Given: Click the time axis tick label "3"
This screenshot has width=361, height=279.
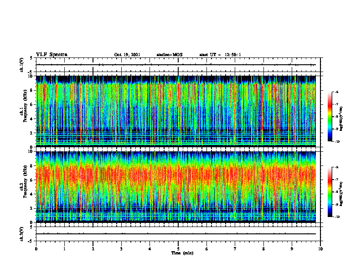Looking at the screenshot, I should [x=121, y=249].
